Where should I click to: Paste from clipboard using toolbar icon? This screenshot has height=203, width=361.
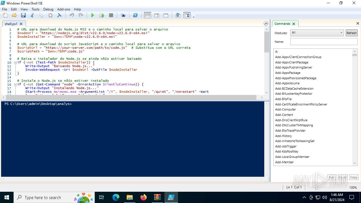[x=50, y=16]
